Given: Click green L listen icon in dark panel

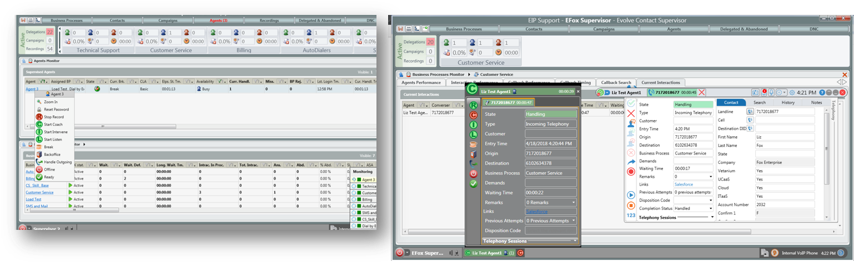Looking at the screenshot, I should tap(473, 135).
